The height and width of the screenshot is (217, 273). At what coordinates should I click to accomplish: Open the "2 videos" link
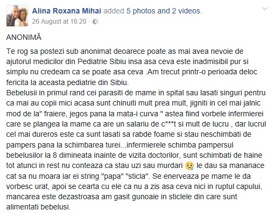pyautogui.click(x=186, y=11)
